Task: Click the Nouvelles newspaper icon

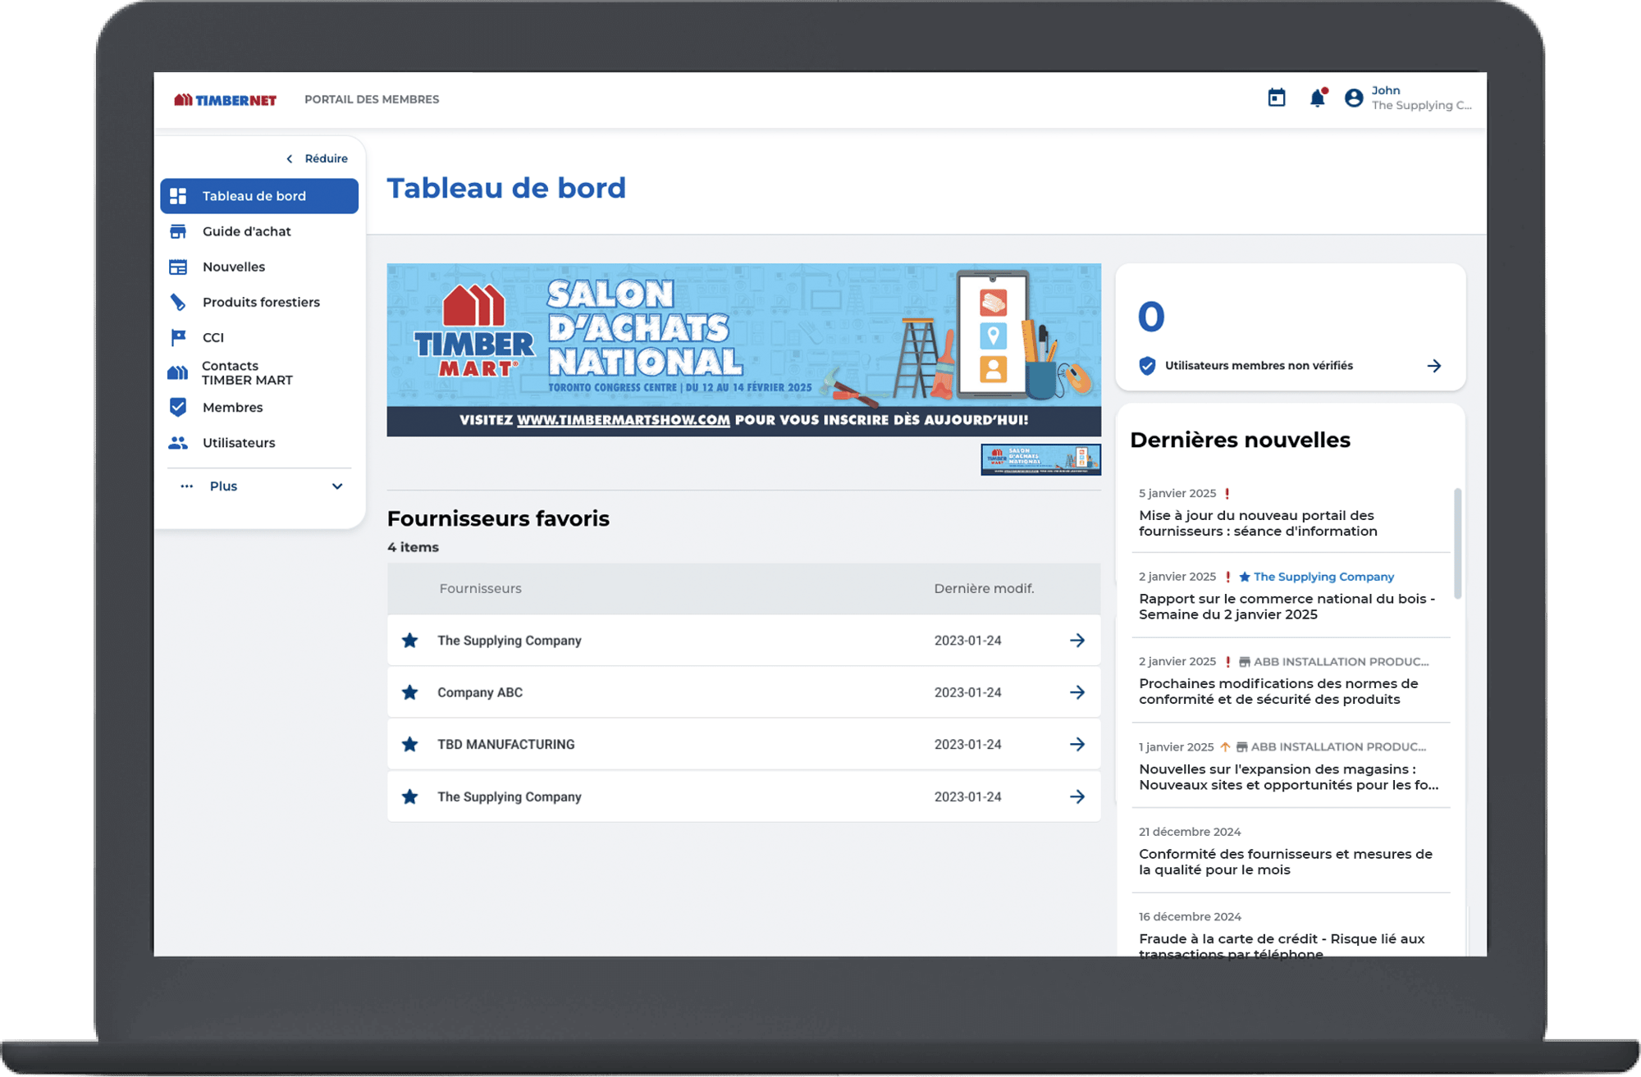Action: [178, 267]
